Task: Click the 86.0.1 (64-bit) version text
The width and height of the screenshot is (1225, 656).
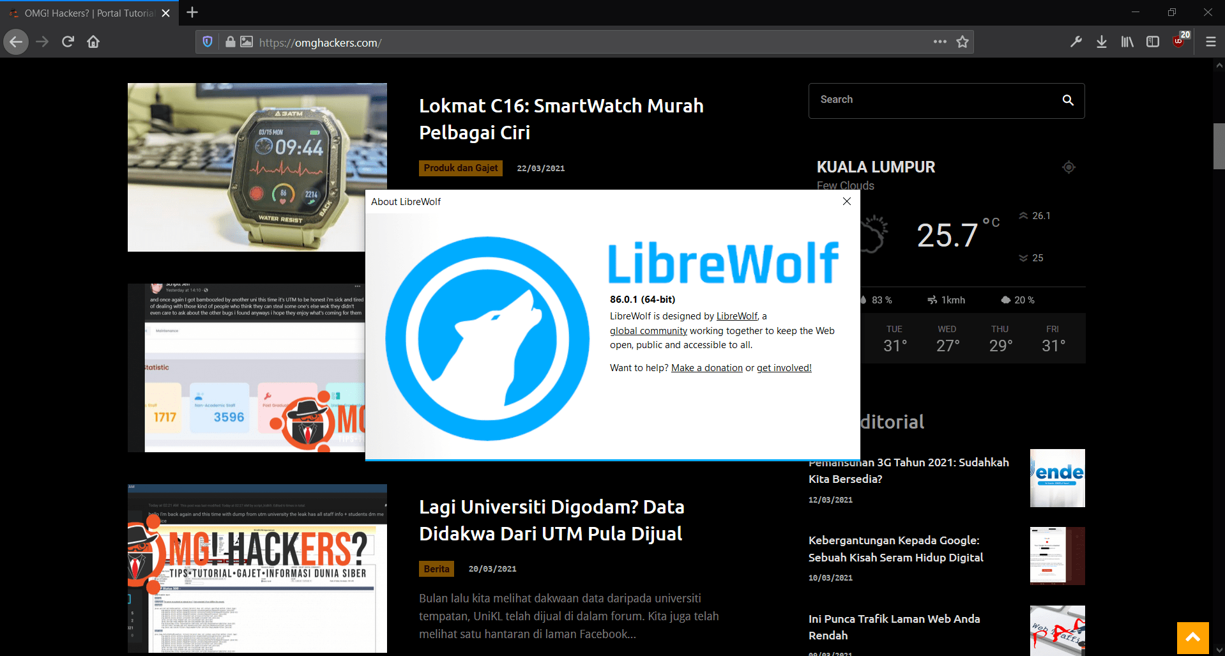Action: pyautogui.click(x=643, y=300)
